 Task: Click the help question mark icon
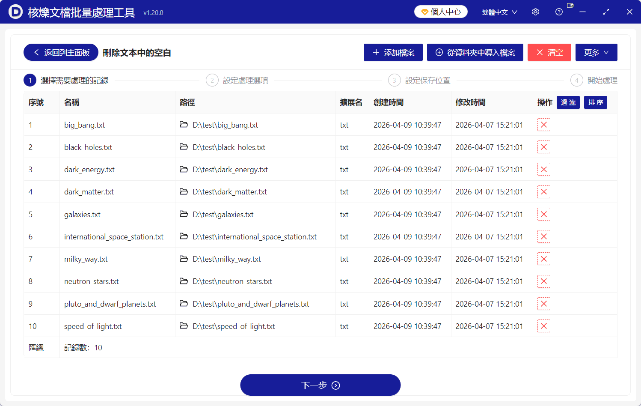[559, 12]
